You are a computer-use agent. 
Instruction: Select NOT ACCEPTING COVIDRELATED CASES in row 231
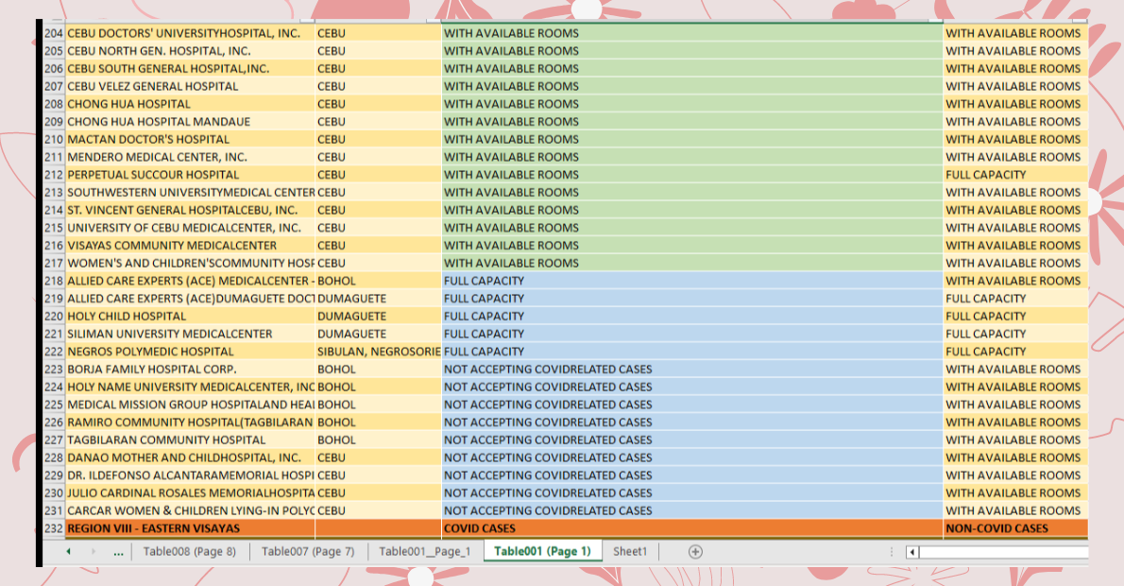[x=691, y=510]
